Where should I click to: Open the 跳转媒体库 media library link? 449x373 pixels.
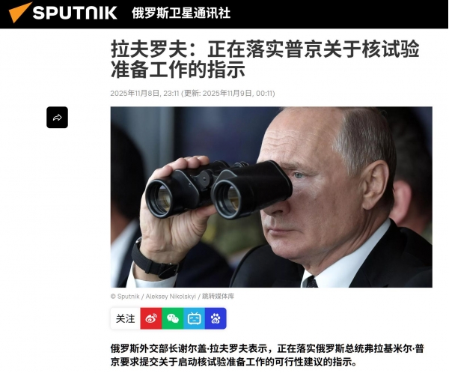[x=219, y=296]
